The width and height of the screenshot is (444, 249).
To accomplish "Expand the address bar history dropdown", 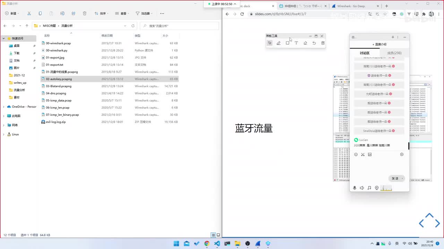I will click(125, 26).
